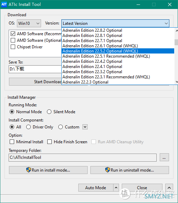
Task: Select Adrenalin Edition 22.7.1 Optional
Action: [118, 41]
